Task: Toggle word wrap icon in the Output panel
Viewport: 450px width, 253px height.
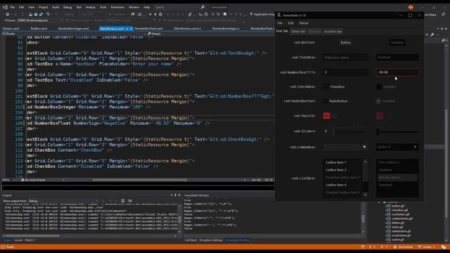Action: [x=129, y=201]
